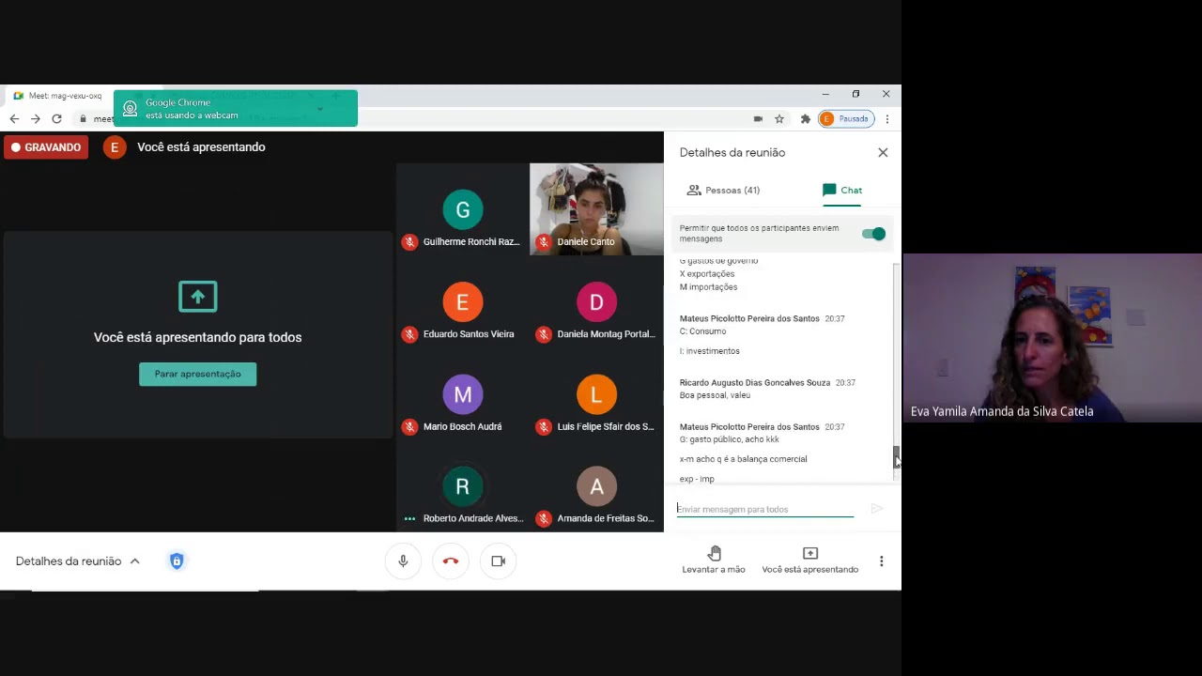The image size is (1202, 676).
Task: Click the message "x-m acho q é a balança comercial"
Action: pos(743,459)
